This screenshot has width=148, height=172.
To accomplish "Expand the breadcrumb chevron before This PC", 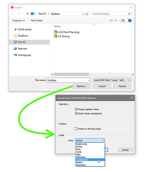I will pyautogui.click(x=36, y=14).
